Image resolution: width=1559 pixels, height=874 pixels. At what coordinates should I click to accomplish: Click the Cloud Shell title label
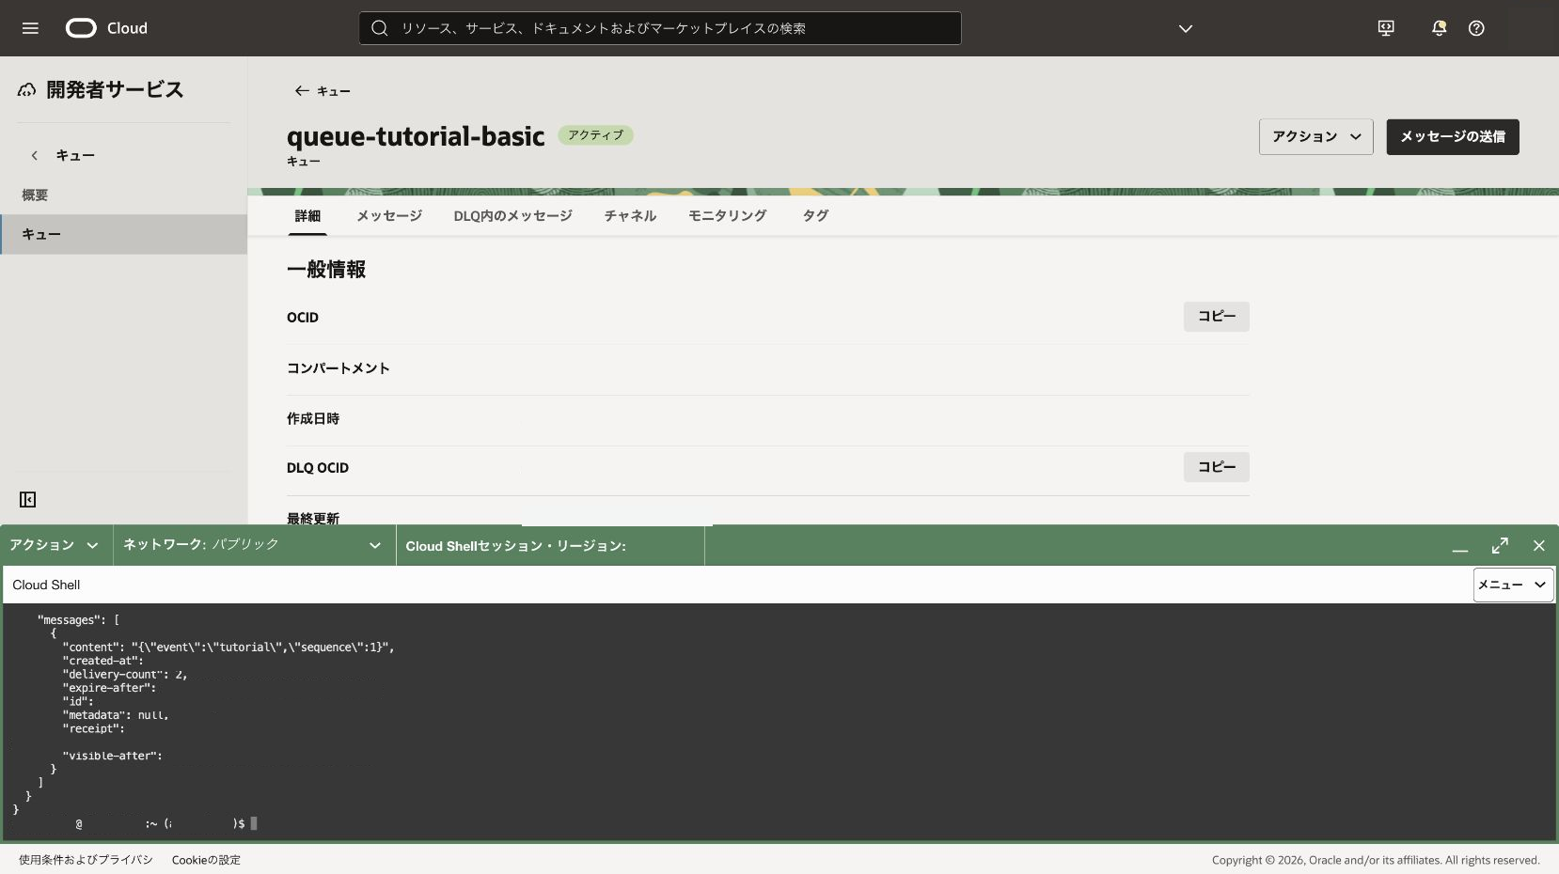point(46,585)
